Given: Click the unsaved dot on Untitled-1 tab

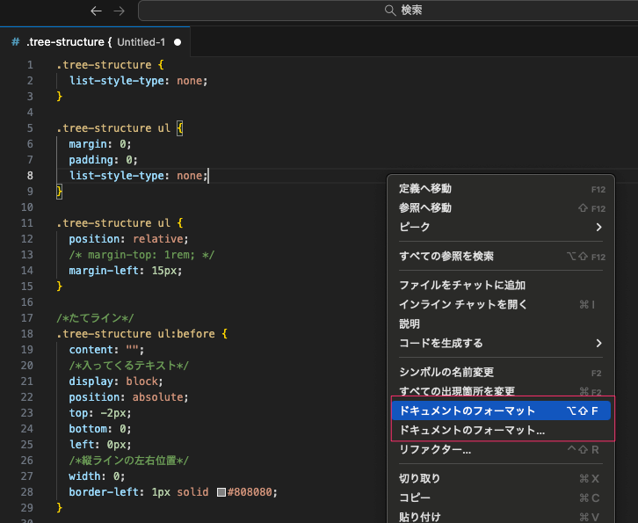Looking at the screenshot, I should [x=178, y=41].
